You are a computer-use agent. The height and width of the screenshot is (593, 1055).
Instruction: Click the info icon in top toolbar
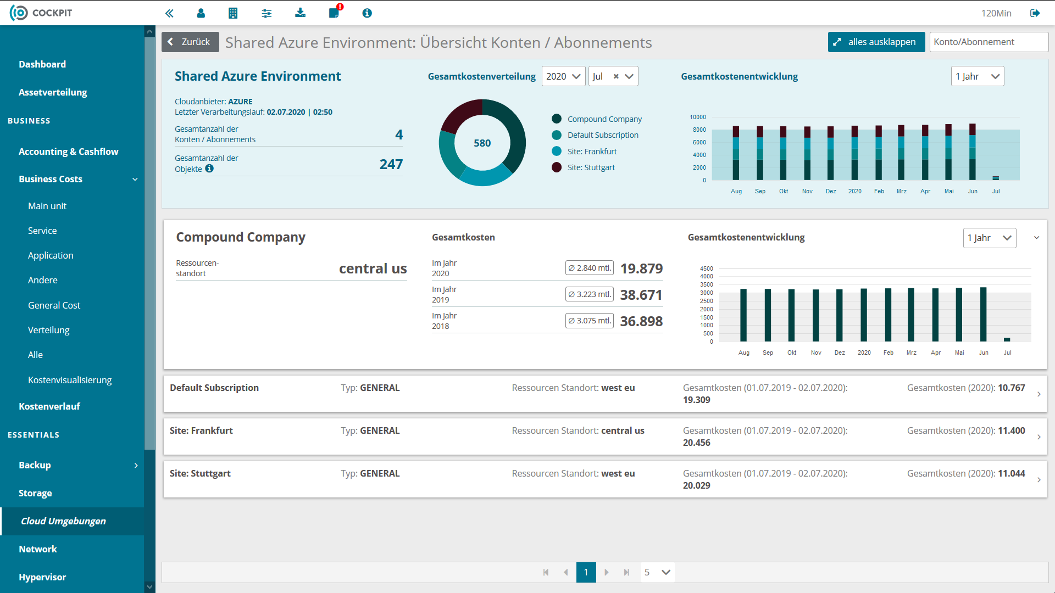pos(367,13)
